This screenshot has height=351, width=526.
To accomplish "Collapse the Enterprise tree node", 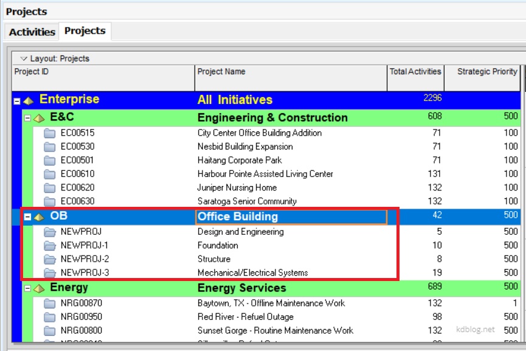I will pyautogui.click(x=17, y=101).
